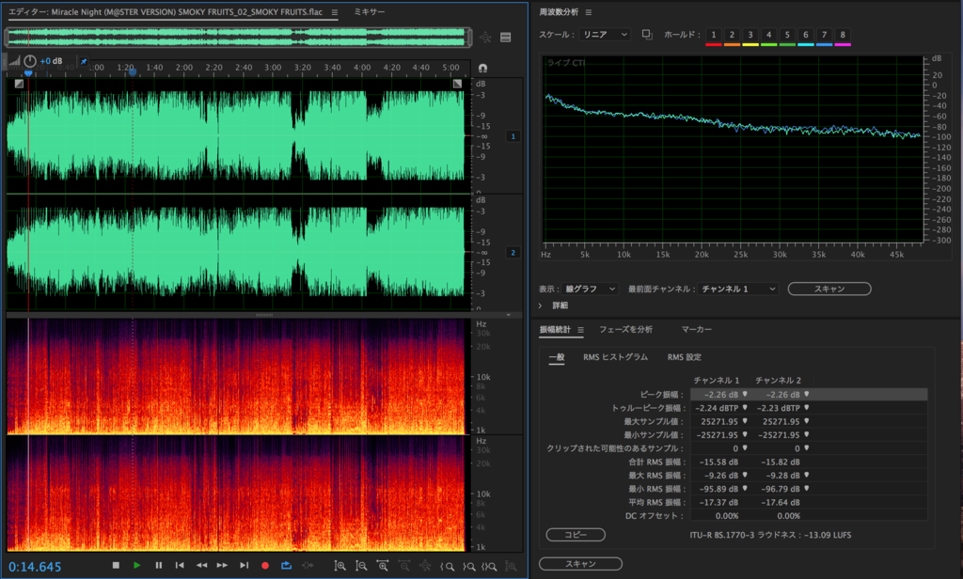Click the stacked-bars icon beside the overview navigator
This screenshot has height=579, width=963.
[x=505, y=38]
